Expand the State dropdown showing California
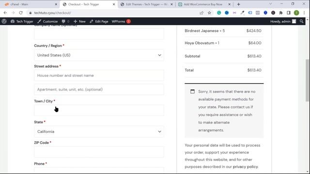The image size is (310, 174). coord(99,131)
